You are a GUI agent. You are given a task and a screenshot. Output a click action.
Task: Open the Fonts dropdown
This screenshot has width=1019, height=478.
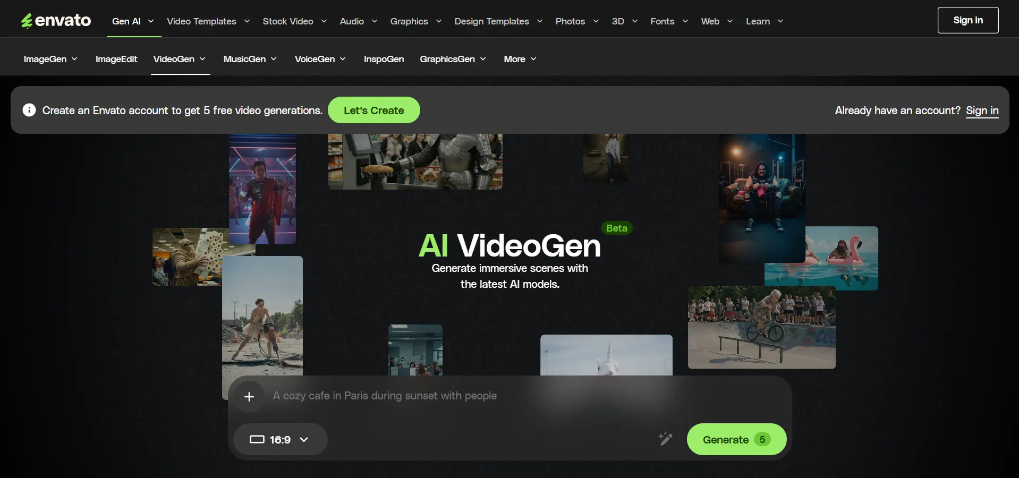[668, 21]
